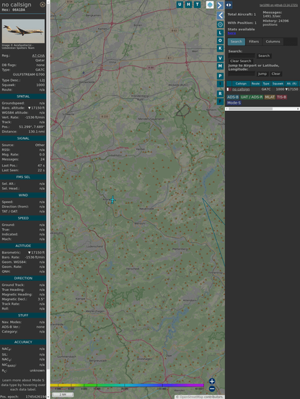This screenshot has width=300, height=399.
Task: Click the Clear Search button
Action: 241,61
